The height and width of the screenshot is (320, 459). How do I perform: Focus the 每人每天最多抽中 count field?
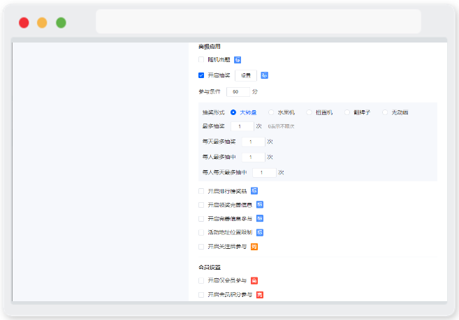click(264, 173)
